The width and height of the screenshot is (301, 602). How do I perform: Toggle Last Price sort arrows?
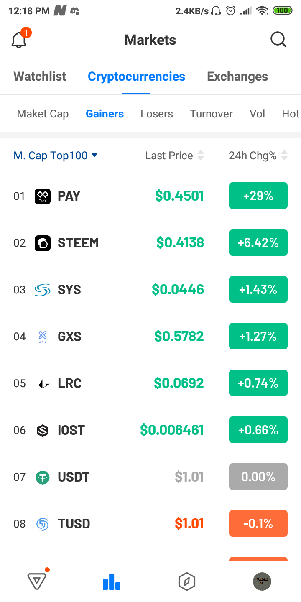[x=201, y=156]
